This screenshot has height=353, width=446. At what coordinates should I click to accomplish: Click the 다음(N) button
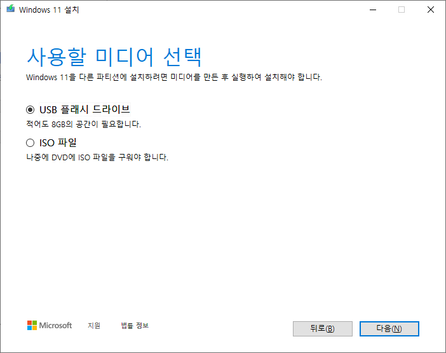[x=389, y=329]
